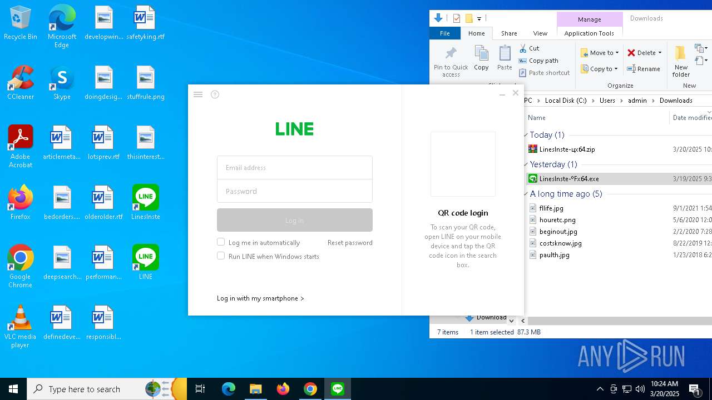Open the Reset password link

coord(350,243)
